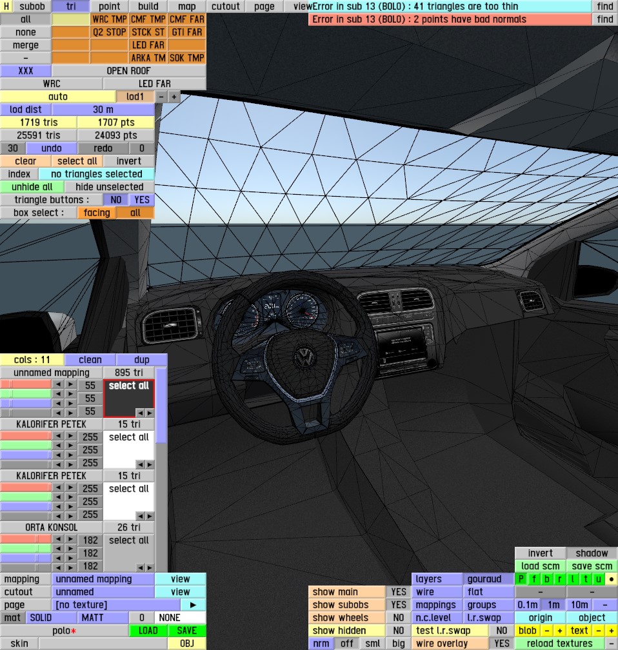Increase red value of unnamed mapping colour
The width and height of the screenshot is (618, 650).
point(70,384)
